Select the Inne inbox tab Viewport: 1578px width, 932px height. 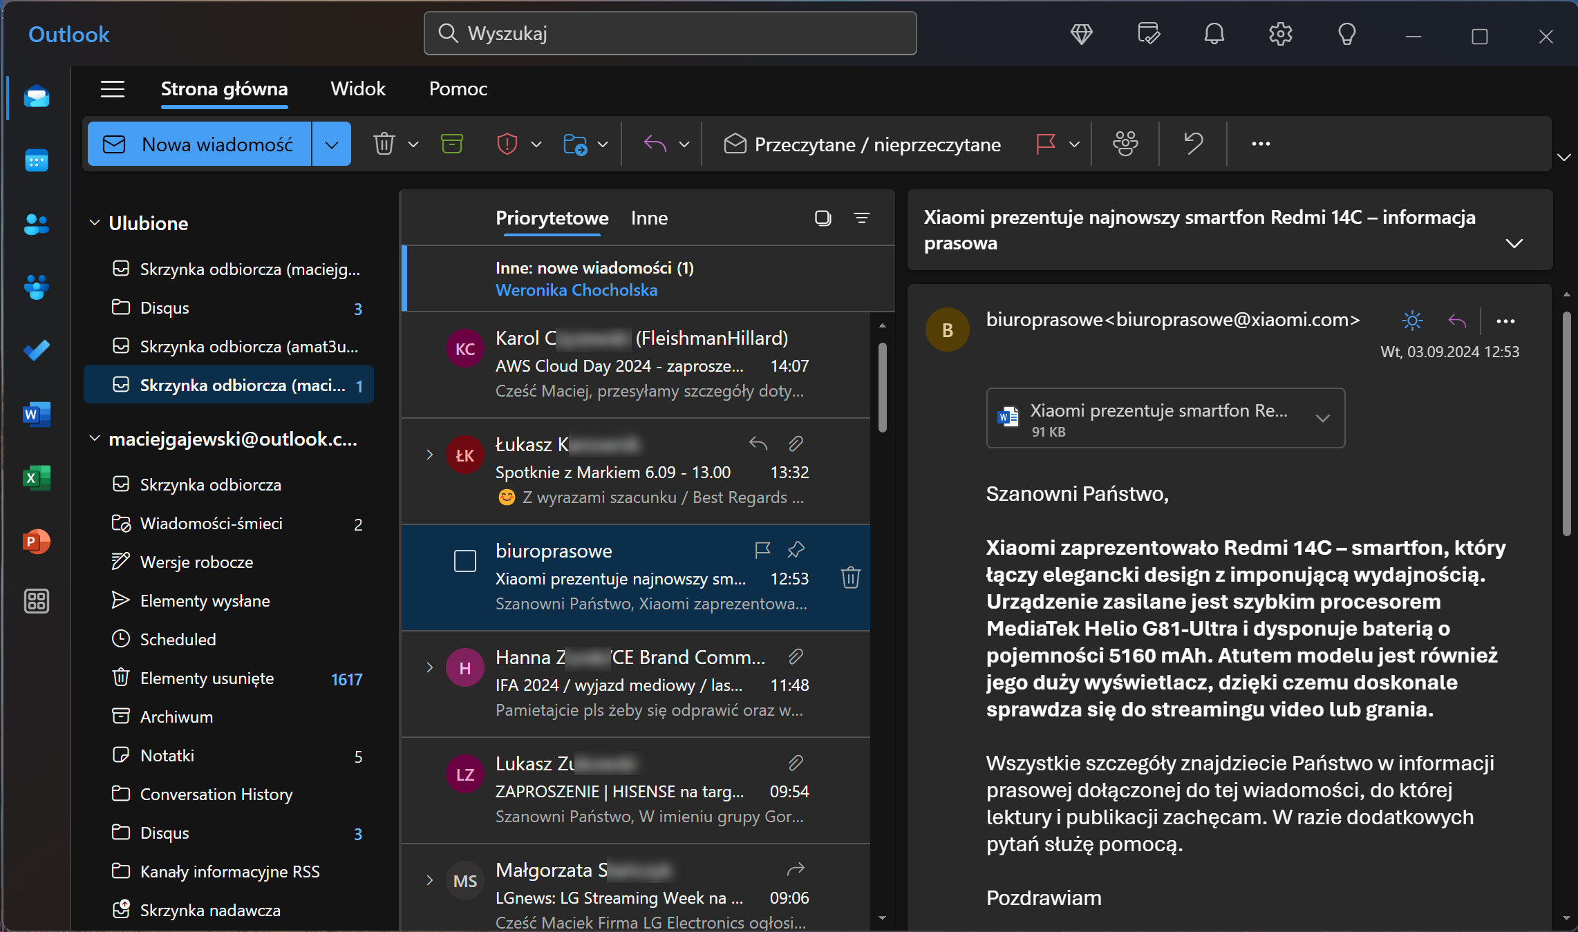(649, 218)
